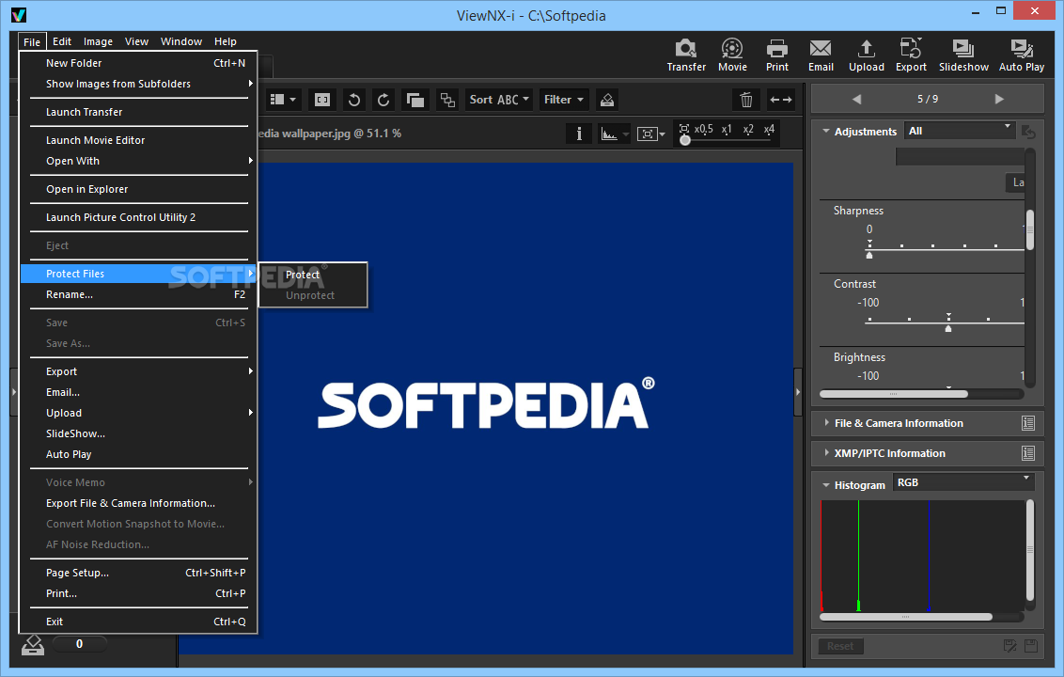Collapse the Adjustments panel
1064x677 pixels.
pos(826,131)
